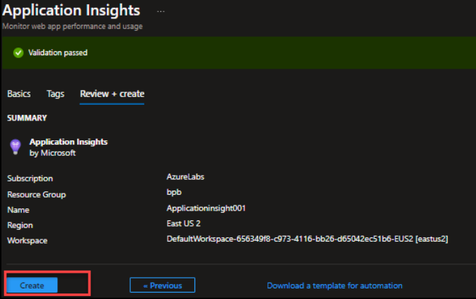Click the Monitor web app performance subtitle
This screenshot has width=476, height=299.
[x=72, y=26]
